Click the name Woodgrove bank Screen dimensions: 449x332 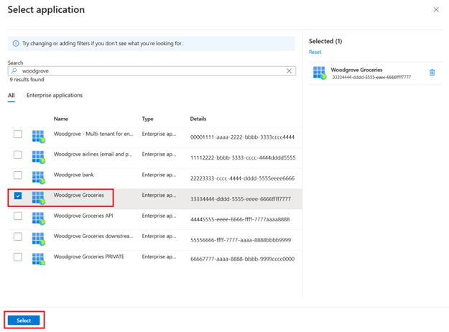(73, 175)
